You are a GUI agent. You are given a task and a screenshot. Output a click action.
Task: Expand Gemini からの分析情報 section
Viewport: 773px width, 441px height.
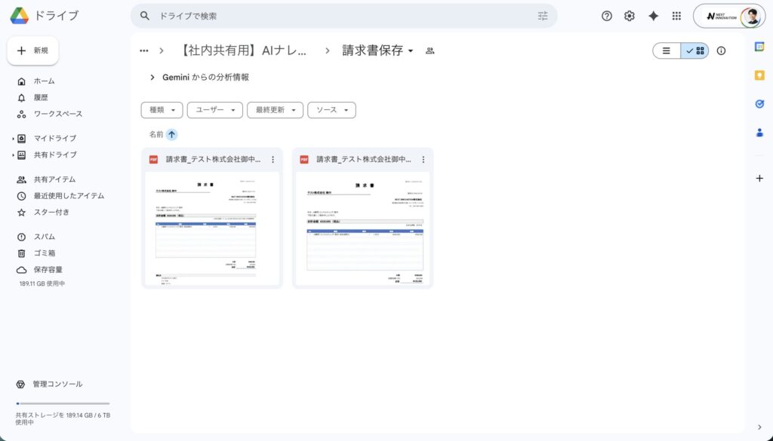point(152,77)
